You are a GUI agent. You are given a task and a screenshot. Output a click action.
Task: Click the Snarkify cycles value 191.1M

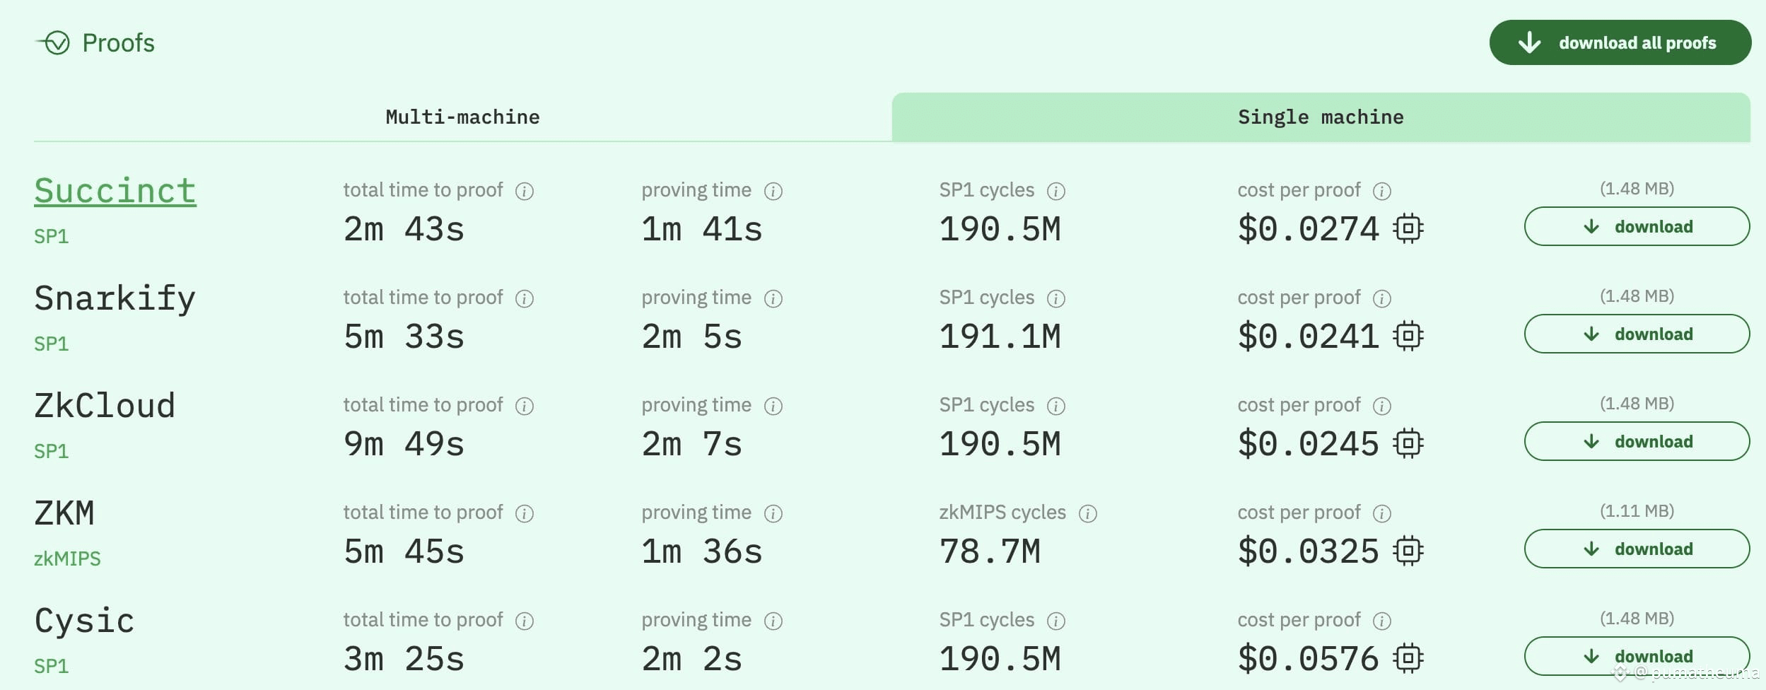pos(1000,337)
